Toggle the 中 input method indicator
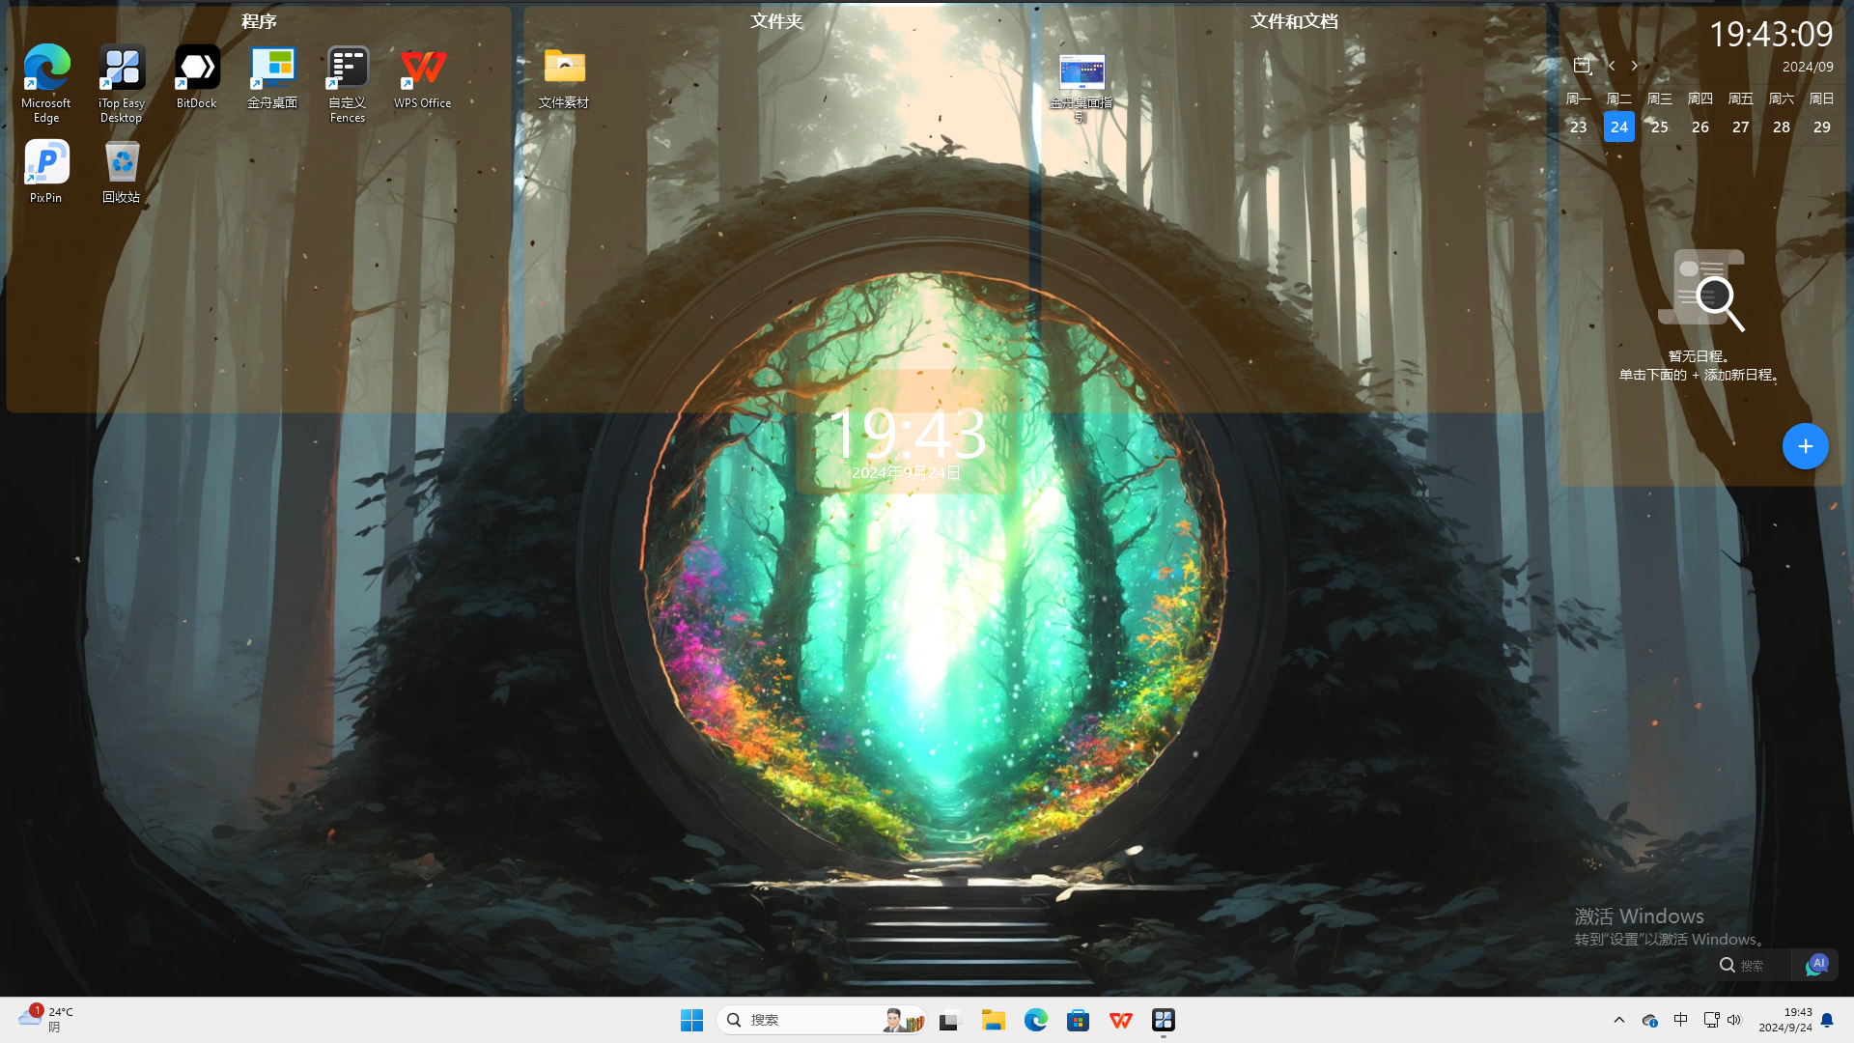 [x=1681, y=1020]
